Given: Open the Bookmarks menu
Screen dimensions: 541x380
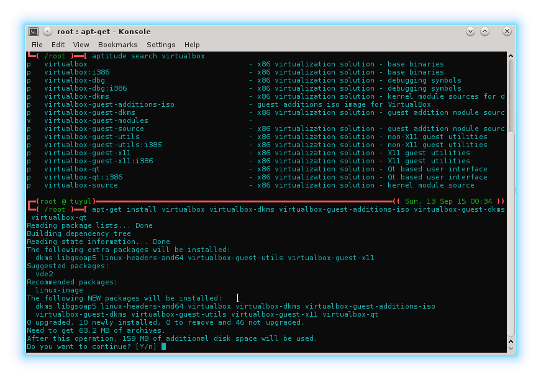Looking at the screenshot, I should tap(117, 45).
